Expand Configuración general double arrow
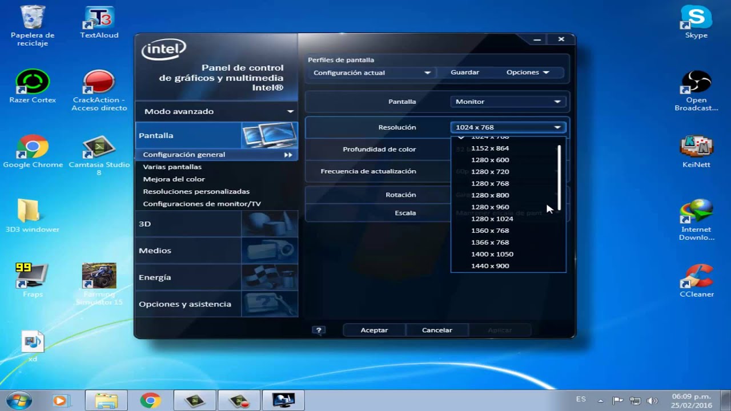Viewport: 731px width, 411px height. pos(288,155)
